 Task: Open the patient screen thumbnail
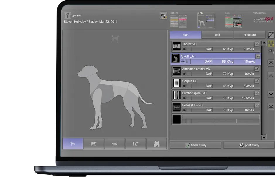pos(179,21)
